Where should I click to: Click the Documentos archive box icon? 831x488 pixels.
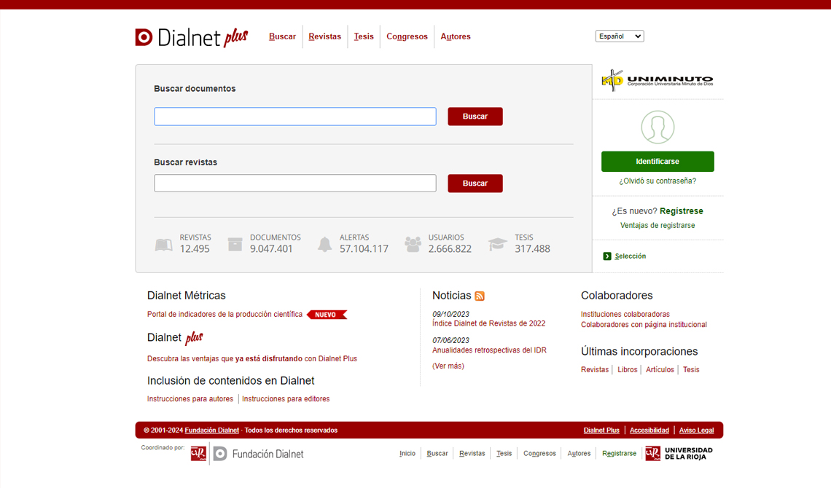point(235,244)
